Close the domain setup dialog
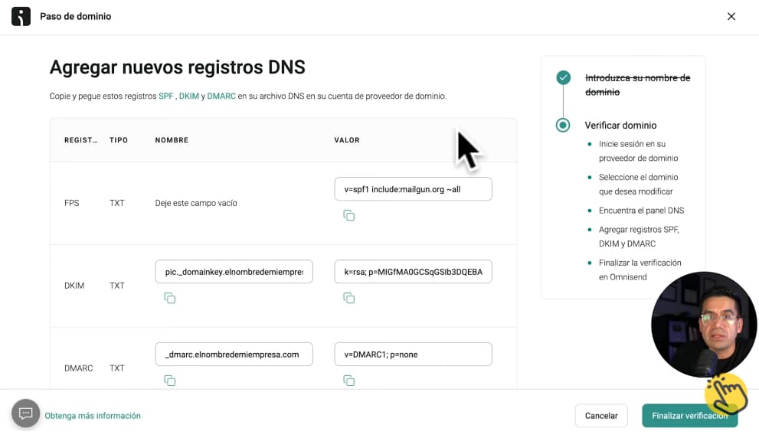 [731, 16]
